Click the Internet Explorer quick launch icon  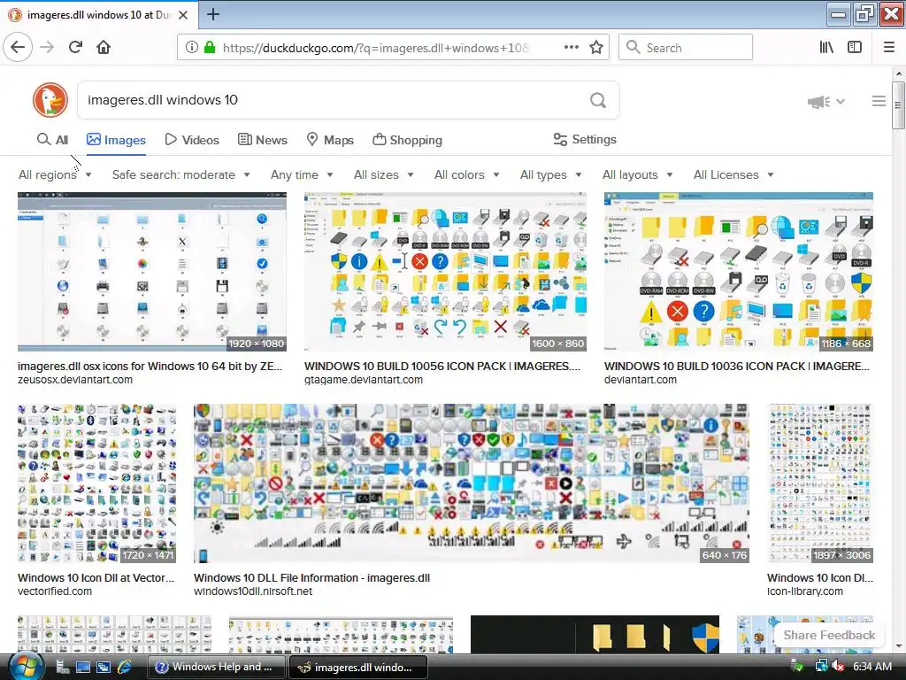pos(125,667)
